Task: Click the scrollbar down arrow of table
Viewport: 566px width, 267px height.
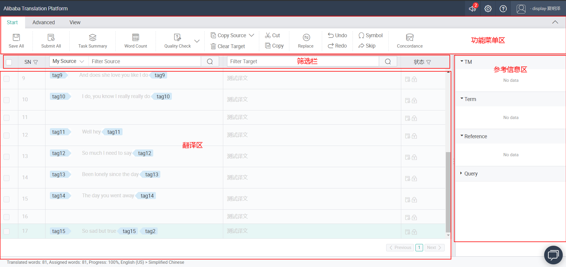Action: (448, 235)
